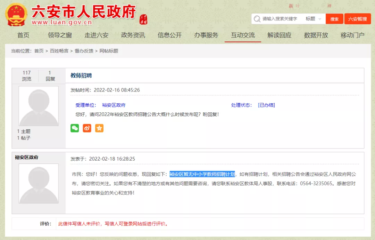Click the national emblem logo
The height and width of the screenshot is (240, 375).
pyautogui.click(x=16, y=15)
